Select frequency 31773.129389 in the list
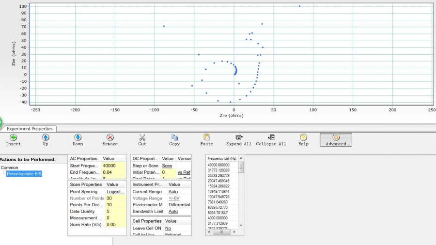 coord(218,170)
